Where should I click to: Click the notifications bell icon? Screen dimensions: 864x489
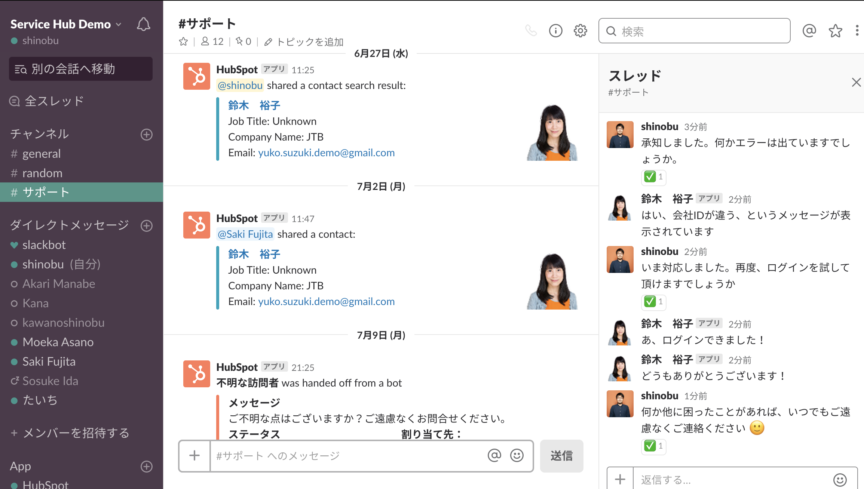(x=143, y=25)
